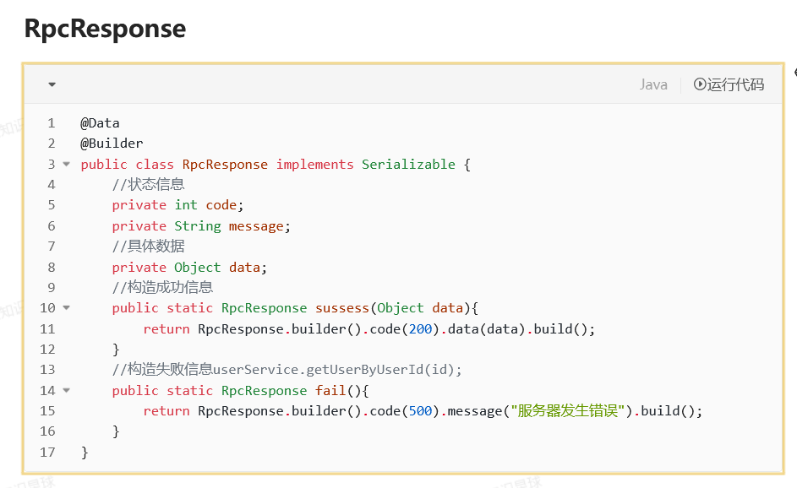
Task: Collapse the code block using header caret
Action: point(52,84)
